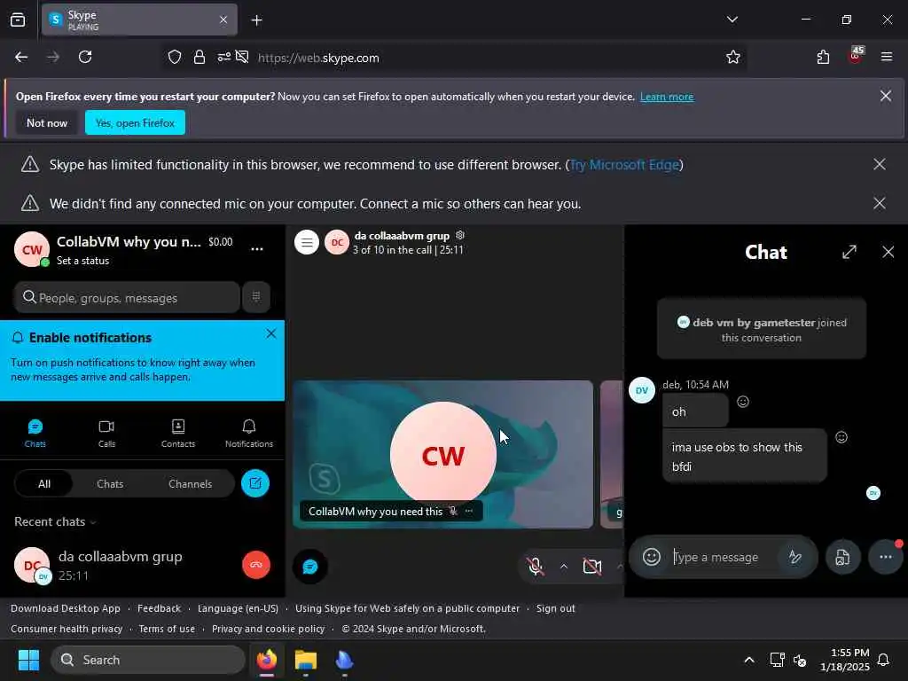Select the Channels filter
908x681 pixels.
pyautogui.click(x=190, y=483)
